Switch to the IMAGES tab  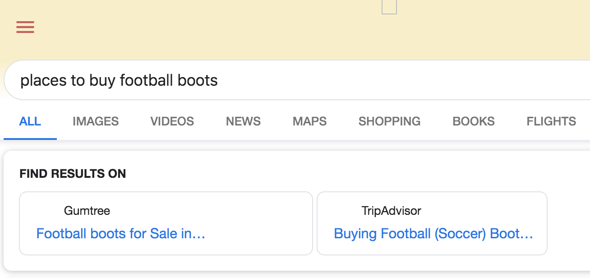pos(96,121)
